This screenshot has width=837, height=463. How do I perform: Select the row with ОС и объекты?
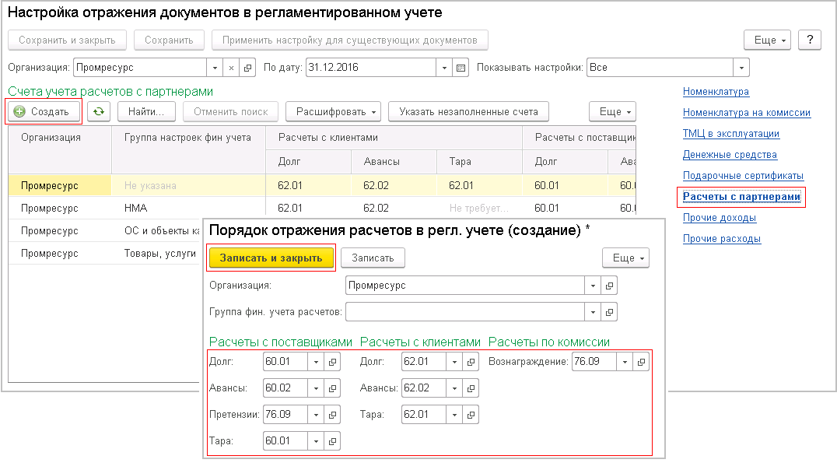click(104, 230)
